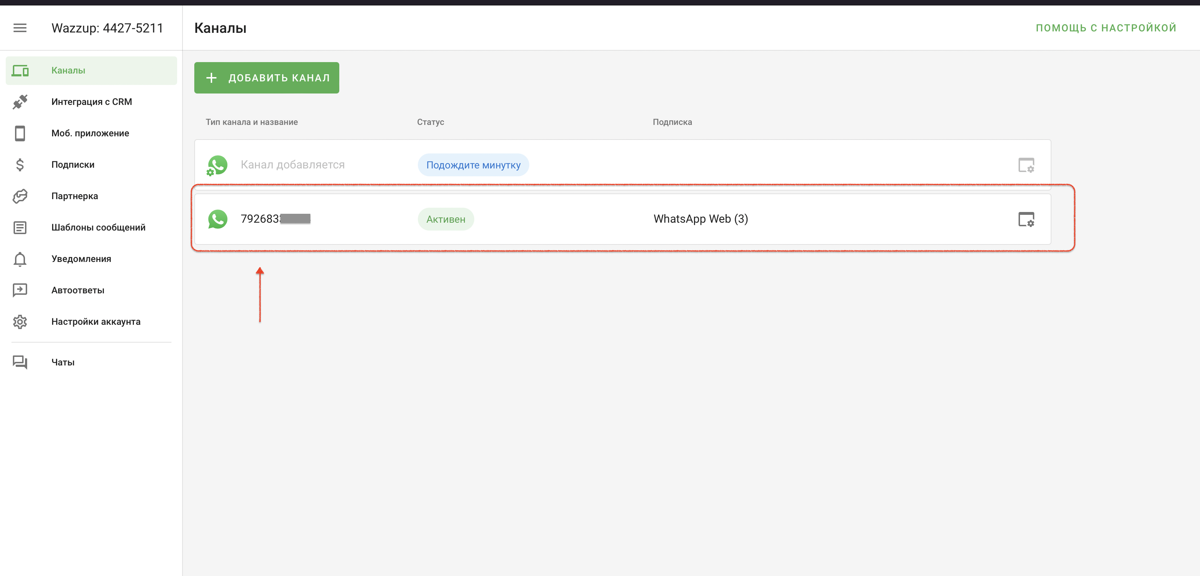
Task: Click the Каналы devices icon
Action: pyautogui.click(x=20, y=71)
